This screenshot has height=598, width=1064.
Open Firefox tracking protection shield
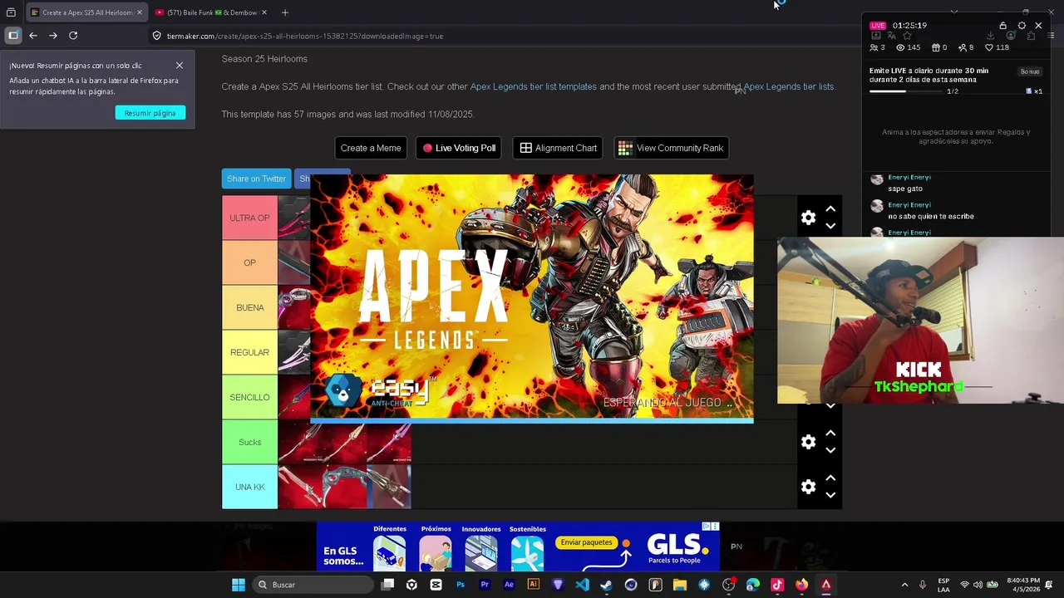[x=156, y=36]
